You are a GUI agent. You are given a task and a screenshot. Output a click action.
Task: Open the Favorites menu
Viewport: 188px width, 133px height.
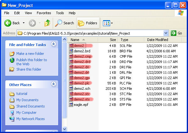(x=44, y=13)
